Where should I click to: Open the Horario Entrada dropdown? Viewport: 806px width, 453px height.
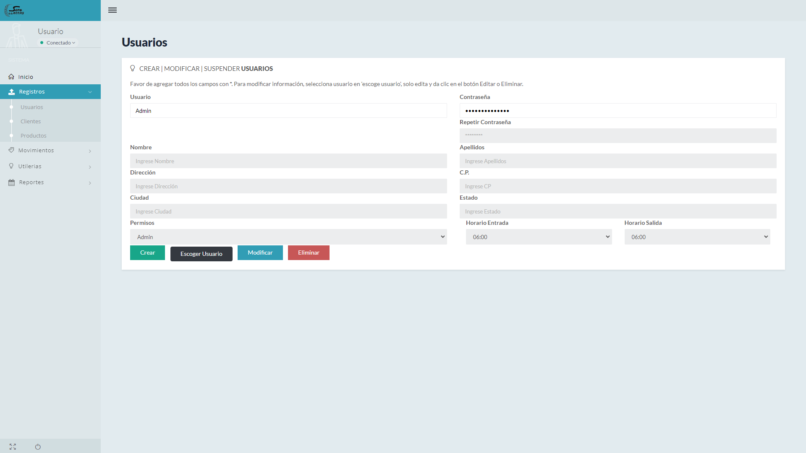pos(539,237)
